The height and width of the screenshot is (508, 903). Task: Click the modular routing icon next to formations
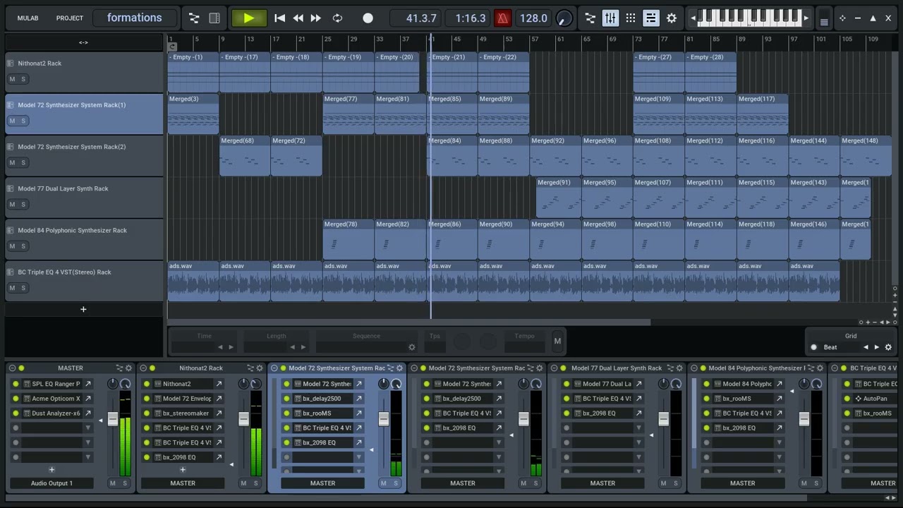coord(194,18)
